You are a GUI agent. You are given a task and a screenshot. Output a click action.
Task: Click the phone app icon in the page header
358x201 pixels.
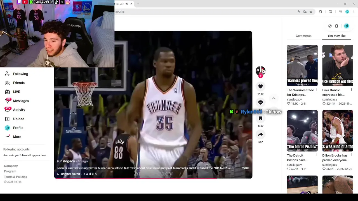[x=336, y=26]
